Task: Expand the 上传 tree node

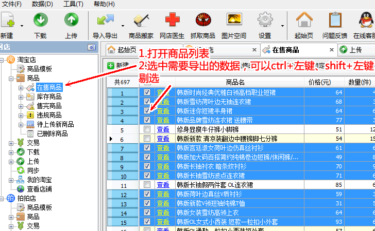Action: 11,162
